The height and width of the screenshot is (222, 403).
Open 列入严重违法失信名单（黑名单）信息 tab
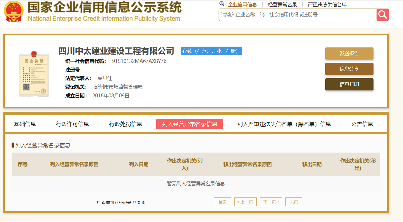pyautogui.click(x=284, y=124)
